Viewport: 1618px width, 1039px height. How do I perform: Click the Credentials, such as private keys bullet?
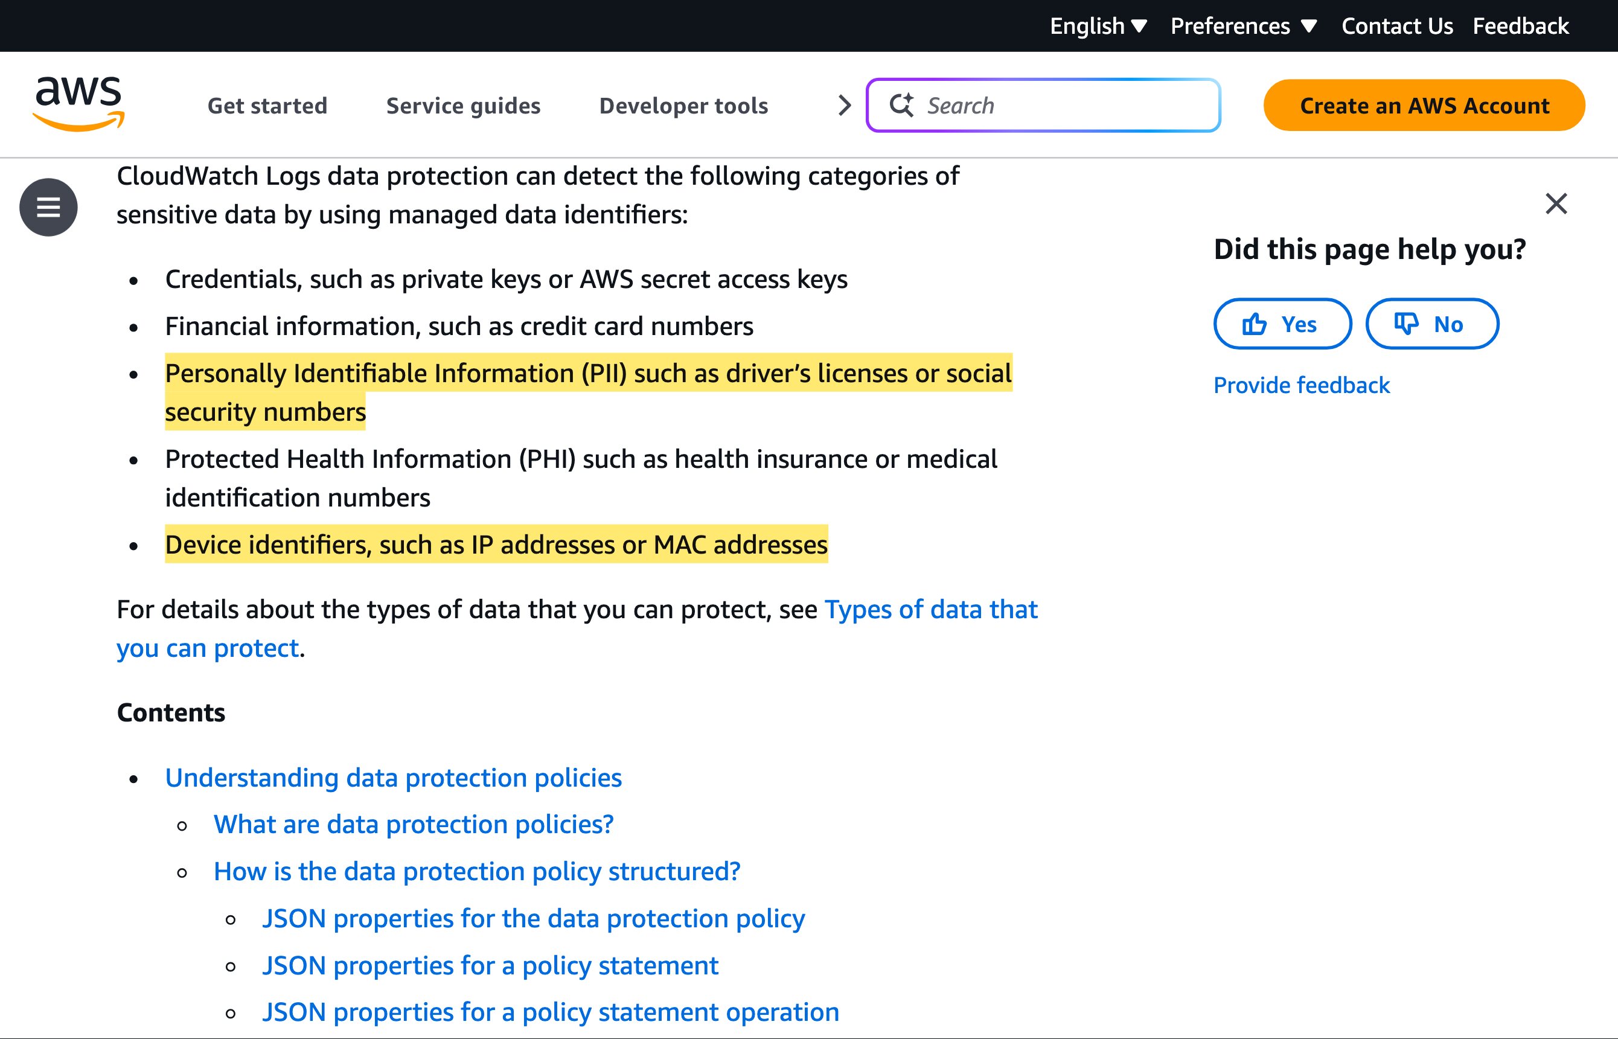[506, 279]
